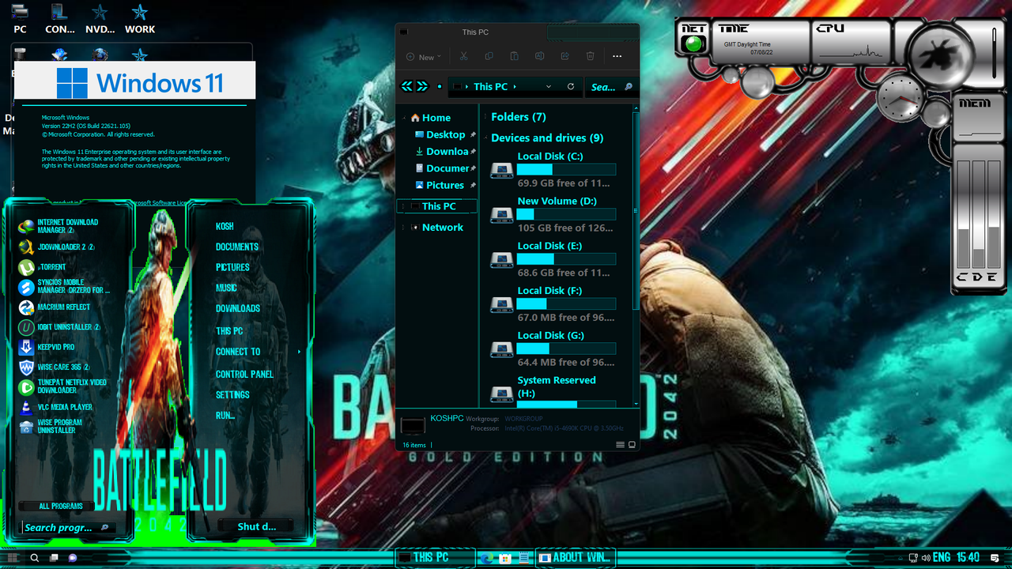Image resolution: width=1012 pixels, height=569 pixels.
Task: Open the WORK desktop shortcut
Action: (x=140, y=18)
